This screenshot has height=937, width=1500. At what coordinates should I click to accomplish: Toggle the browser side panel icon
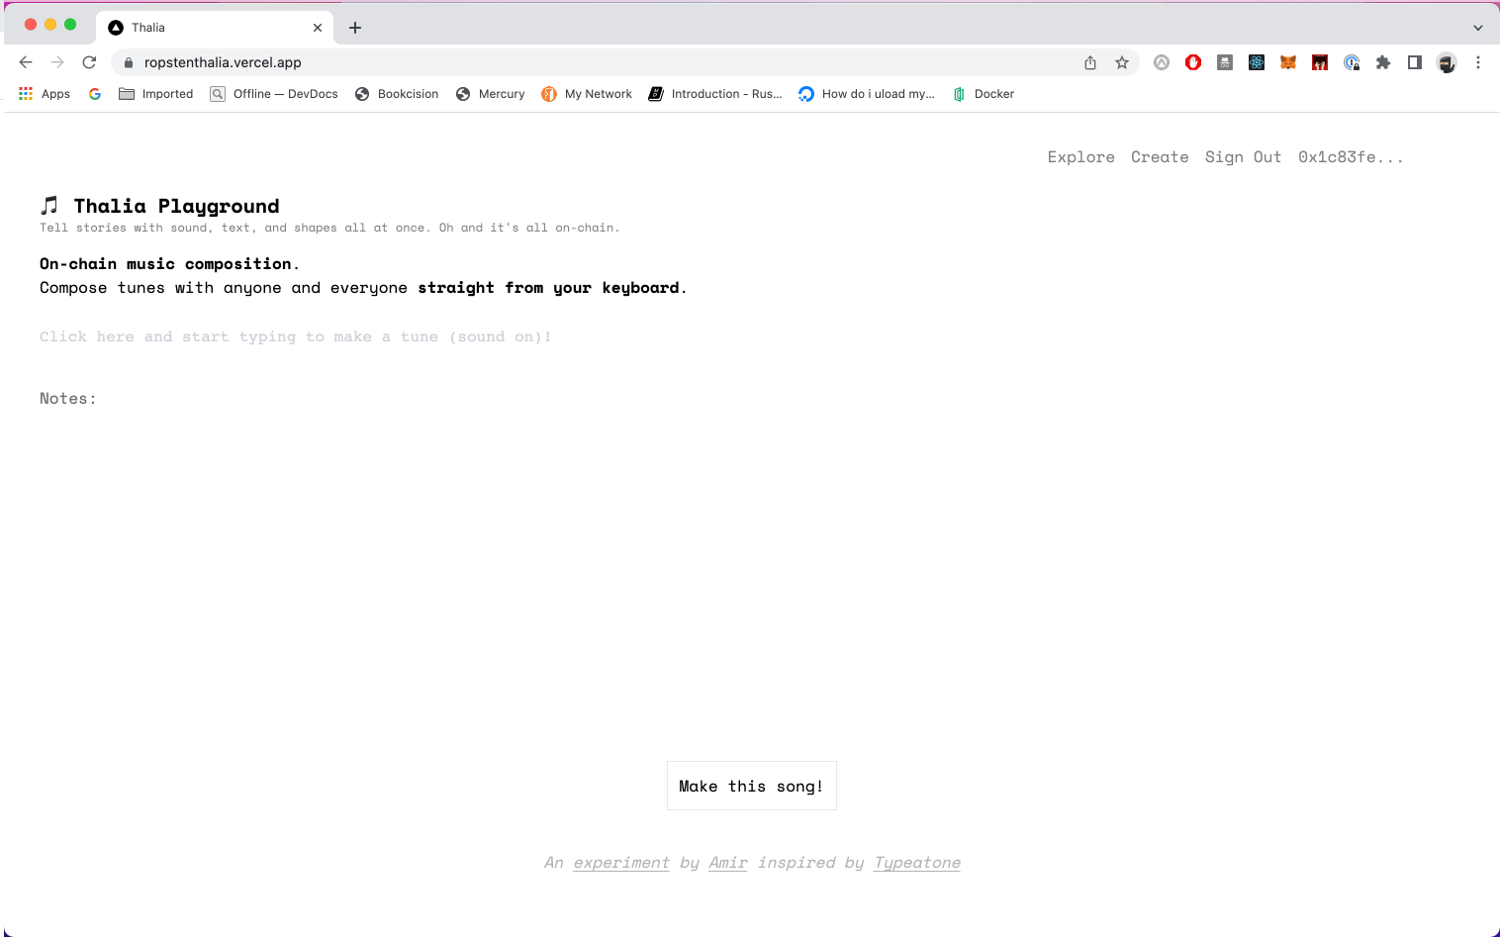click(x=1415, y=62)
